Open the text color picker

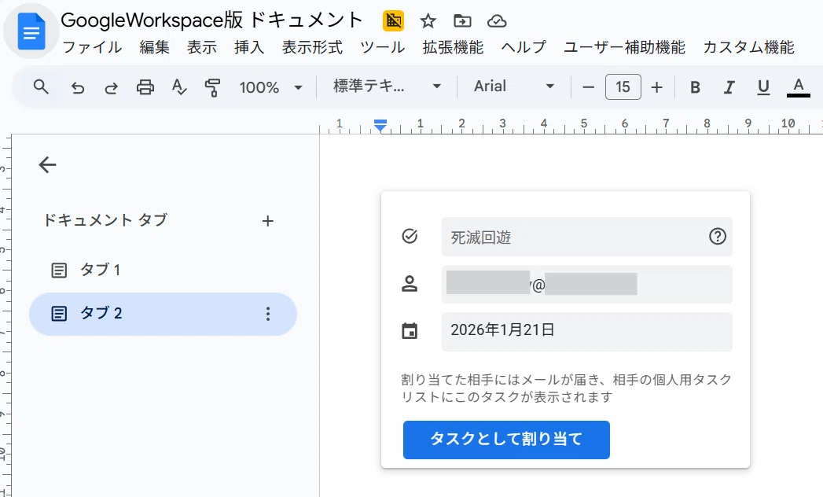click(x=799, y=87)
